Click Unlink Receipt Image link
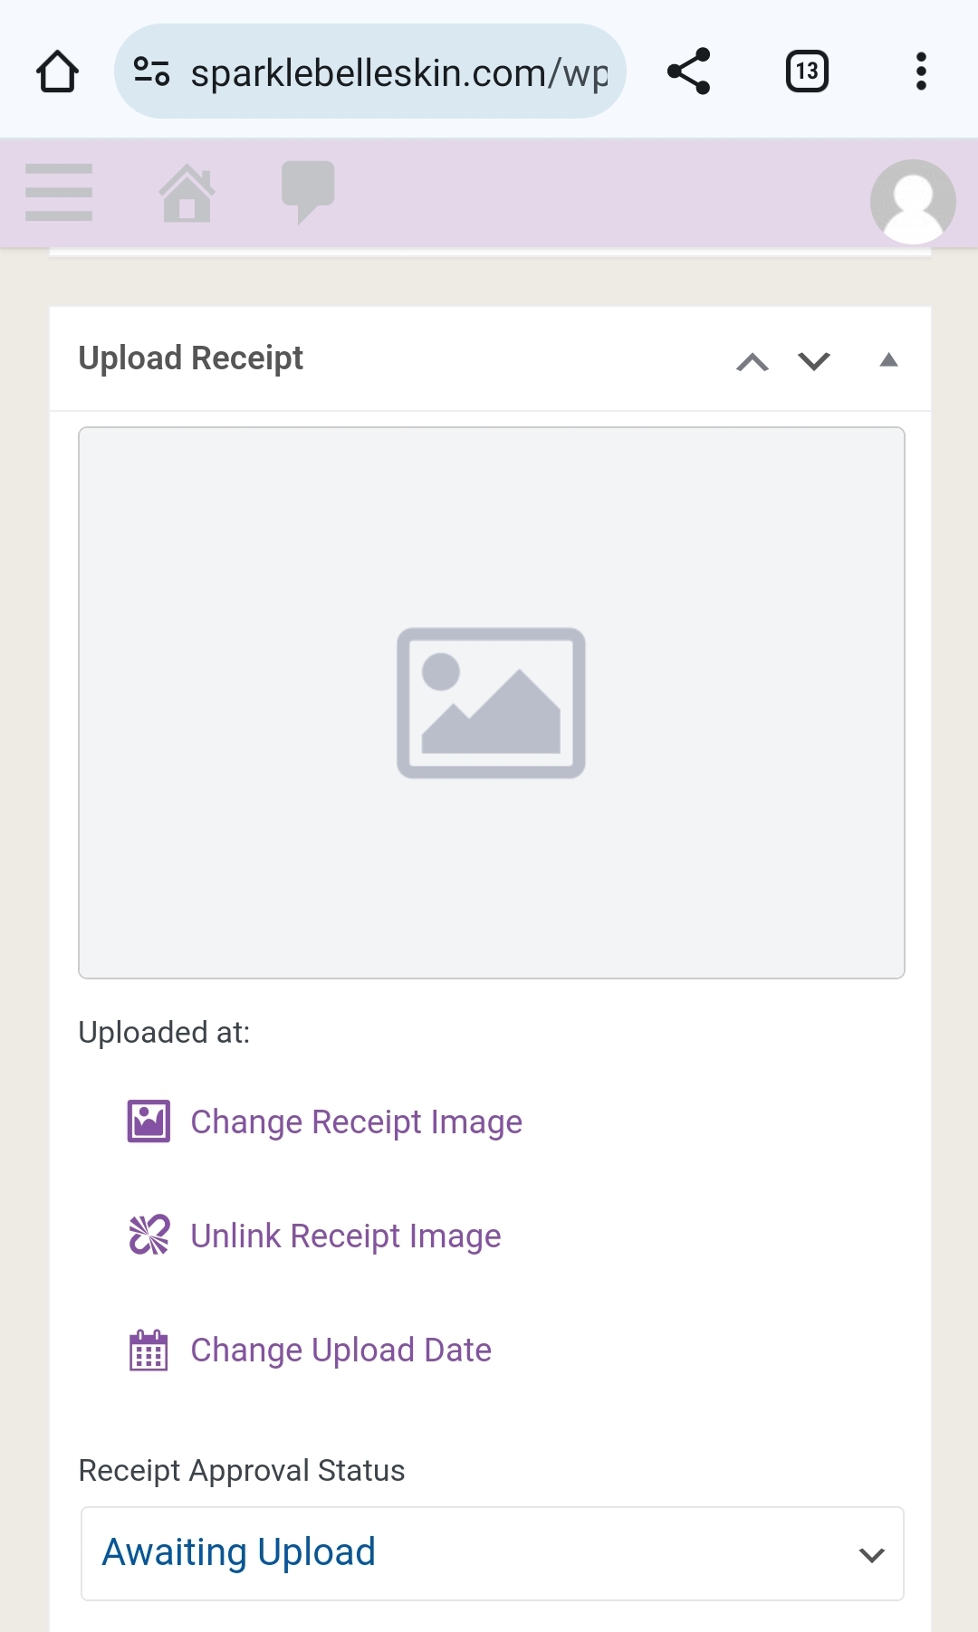This screenshot has height=1632, width=978. point(345,1236)
